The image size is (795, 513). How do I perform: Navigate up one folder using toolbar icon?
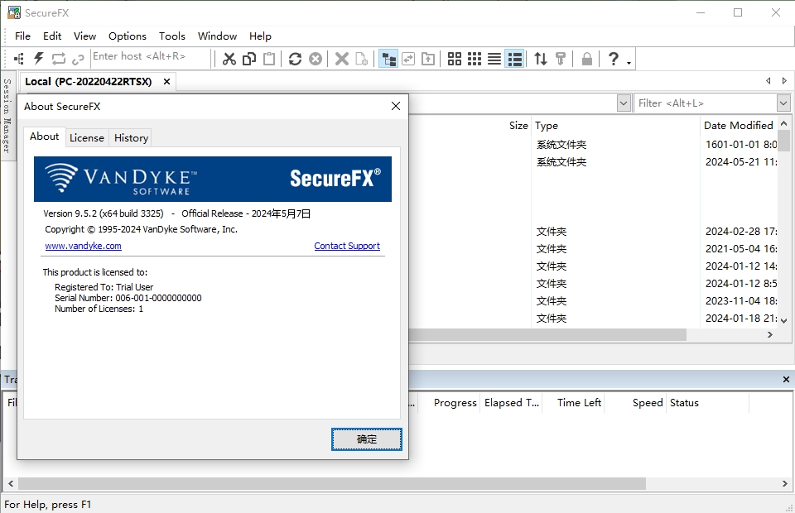tap(428, 58)
